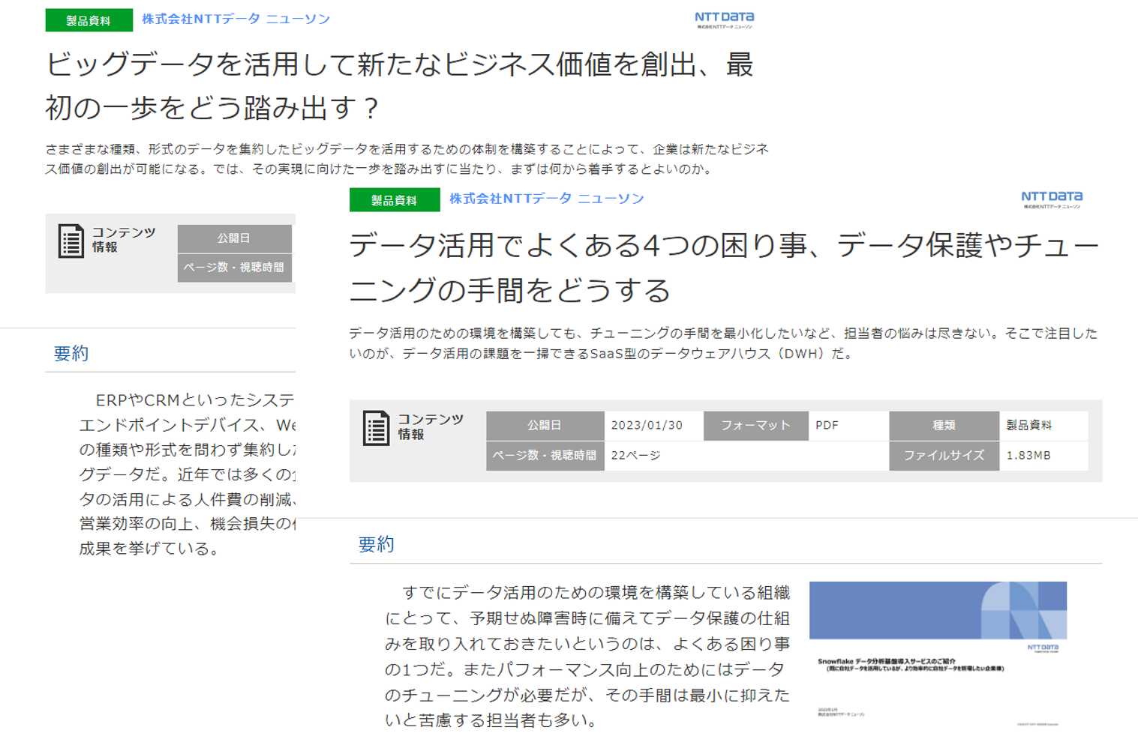Click the content info document icon on the back page
Image resolution: width=1138 pixels, height=751 pixels.
71,241
